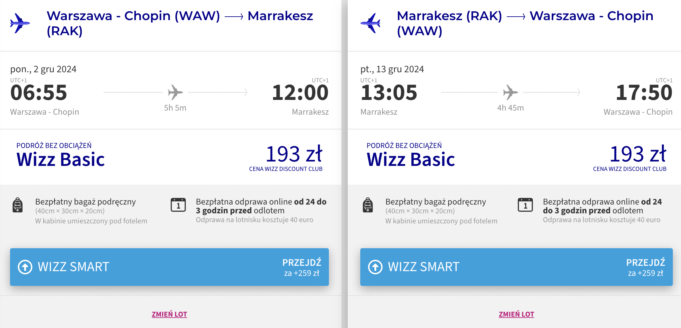Click the upgrade arrow icon on the left WIZZ SMART button
The image size is (681, 328).
click(25, 267)
